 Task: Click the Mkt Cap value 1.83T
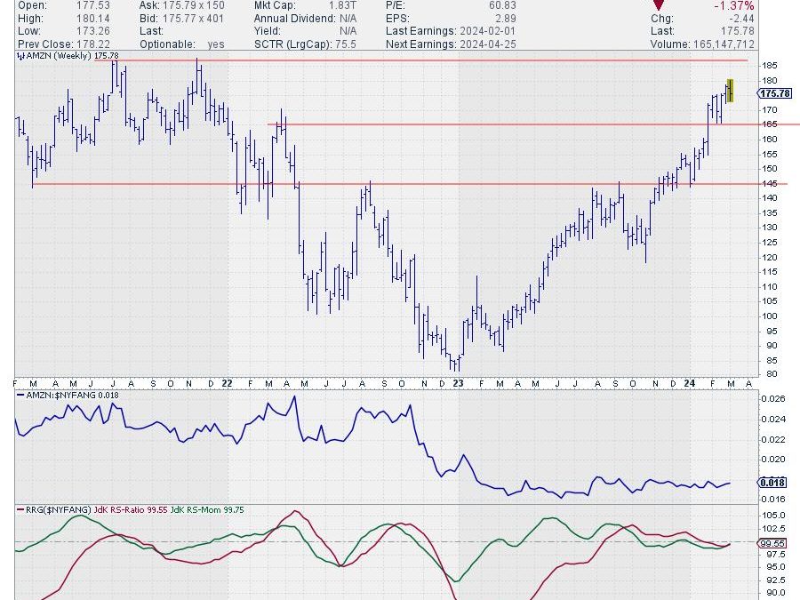343,5
